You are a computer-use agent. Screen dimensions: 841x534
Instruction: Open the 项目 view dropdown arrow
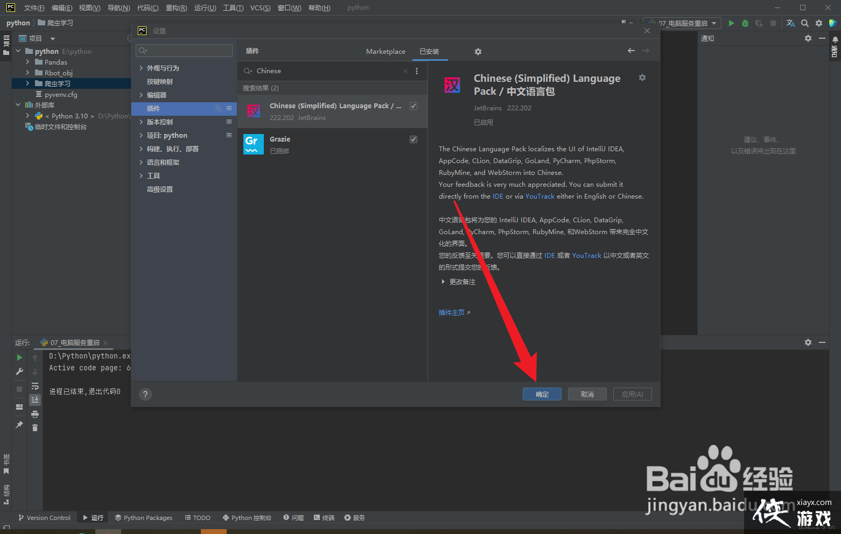[x=53, y=39]
